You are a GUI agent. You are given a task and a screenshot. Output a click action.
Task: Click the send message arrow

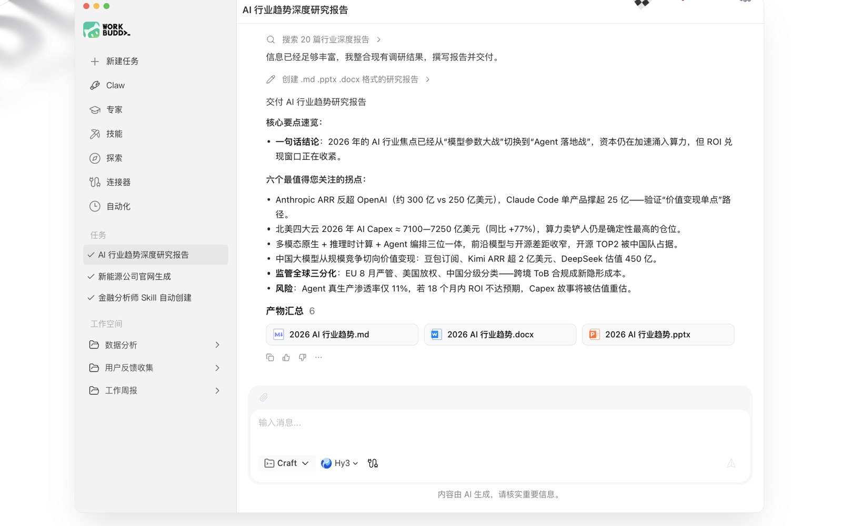[x=731, y=463]
